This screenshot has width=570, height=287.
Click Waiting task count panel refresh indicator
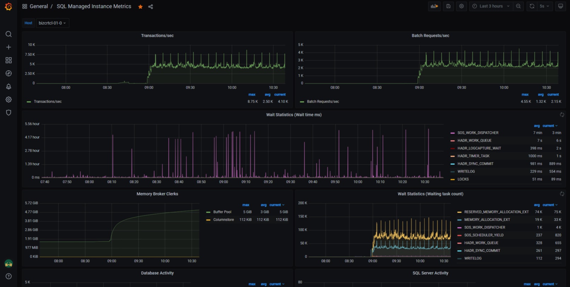[562, 194]
